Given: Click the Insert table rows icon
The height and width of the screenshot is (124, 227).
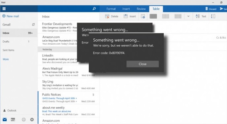Looking at the screenshot, I should pyautogui.click(x=126, y=16).
